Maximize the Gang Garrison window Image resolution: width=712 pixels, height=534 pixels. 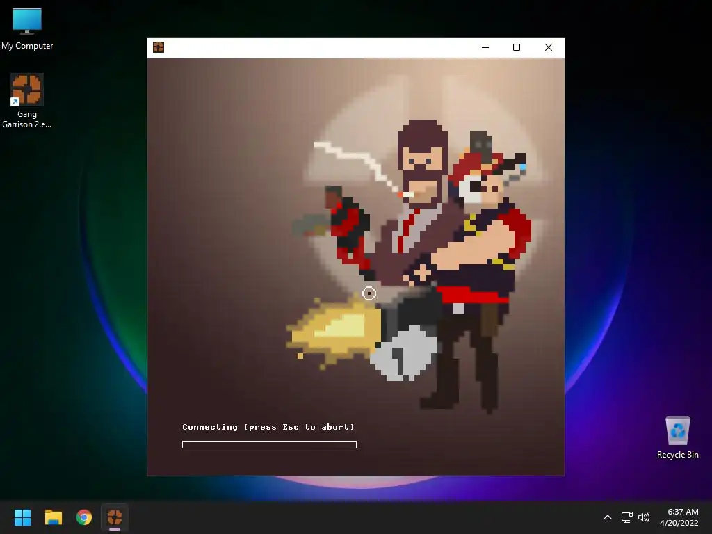(517, 47)
